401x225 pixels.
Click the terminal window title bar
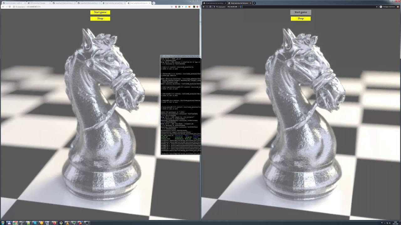pos(180,56)
